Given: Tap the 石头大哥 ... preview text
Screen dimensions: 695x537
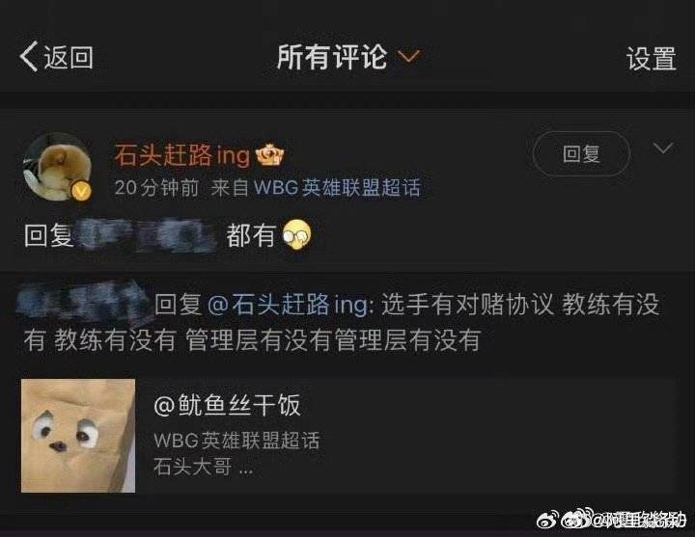Looking at the screenshot, I should pos(203,467).
